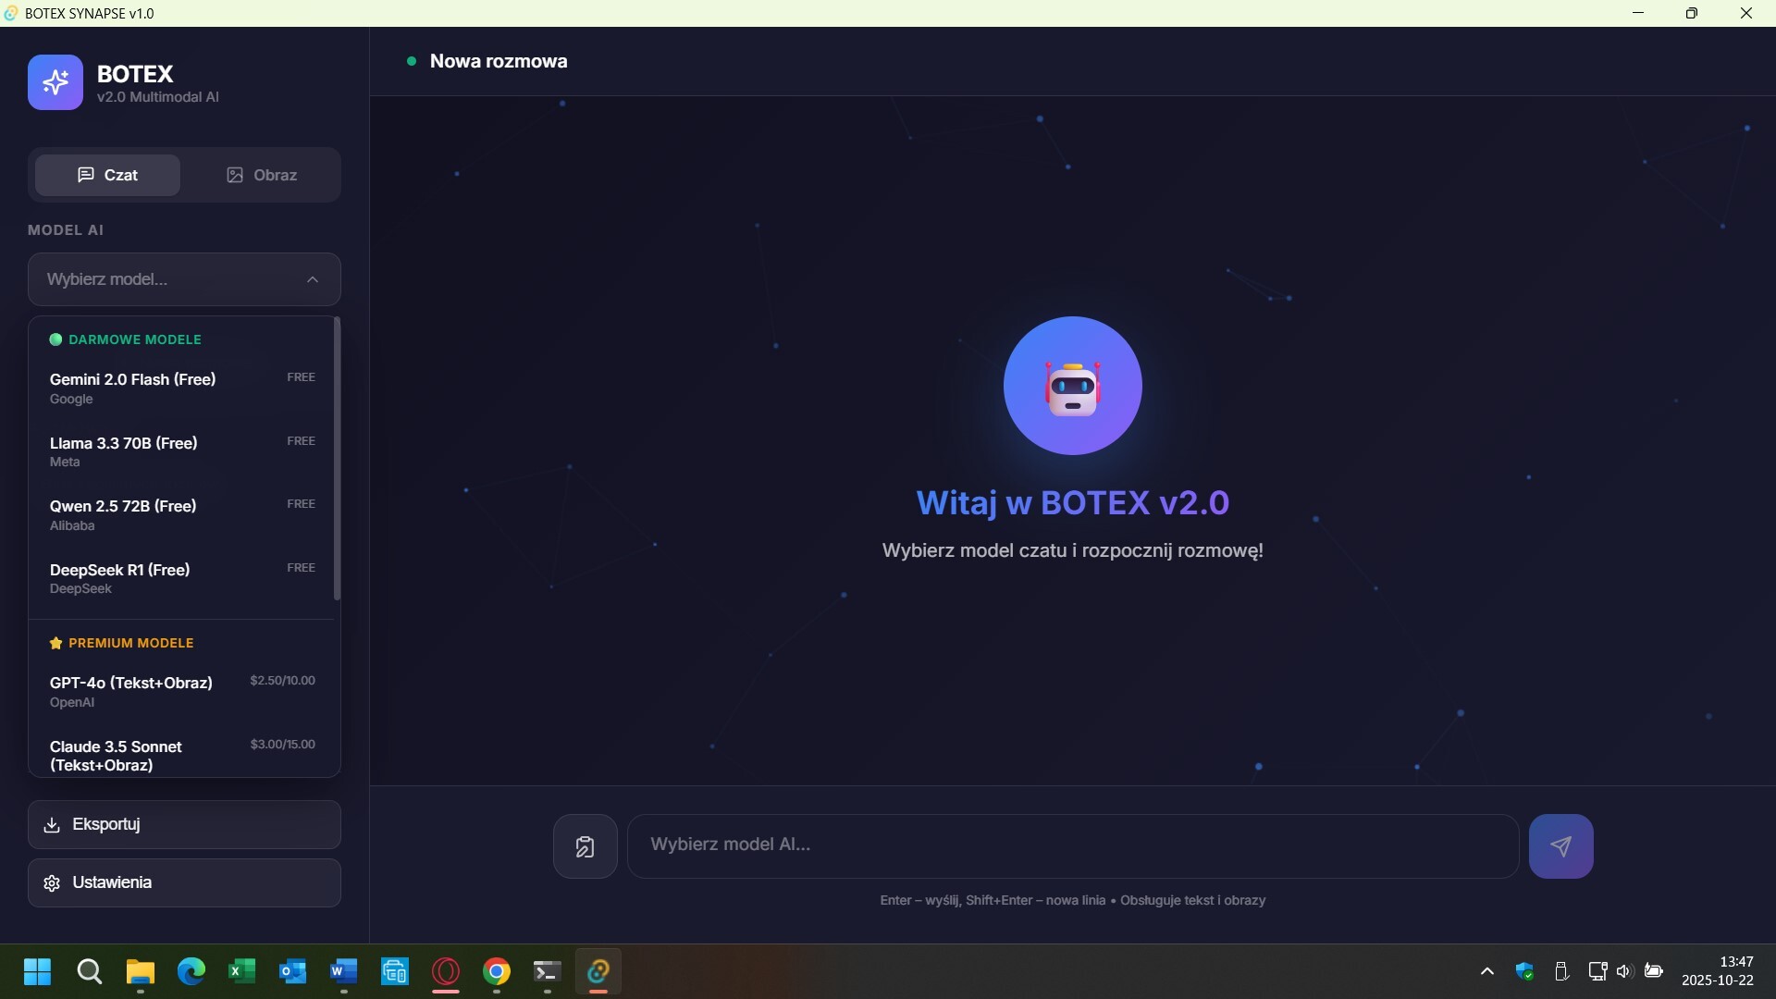
Task: Switch to the Obraz tab
Action: [262, 175]
